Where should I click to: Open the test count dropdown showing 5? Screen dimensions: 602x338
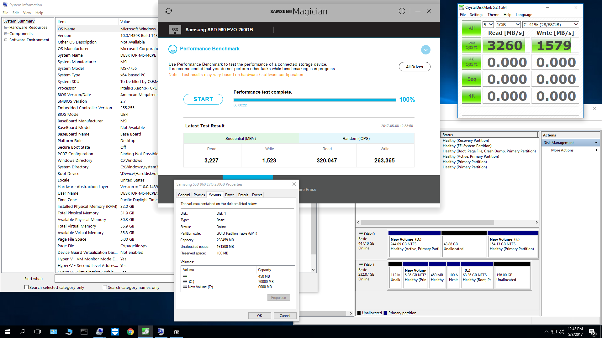[x=488, y=25]
